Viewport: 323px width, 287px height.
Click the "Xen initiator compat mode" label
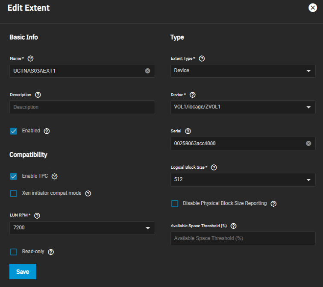click(52, 193)
